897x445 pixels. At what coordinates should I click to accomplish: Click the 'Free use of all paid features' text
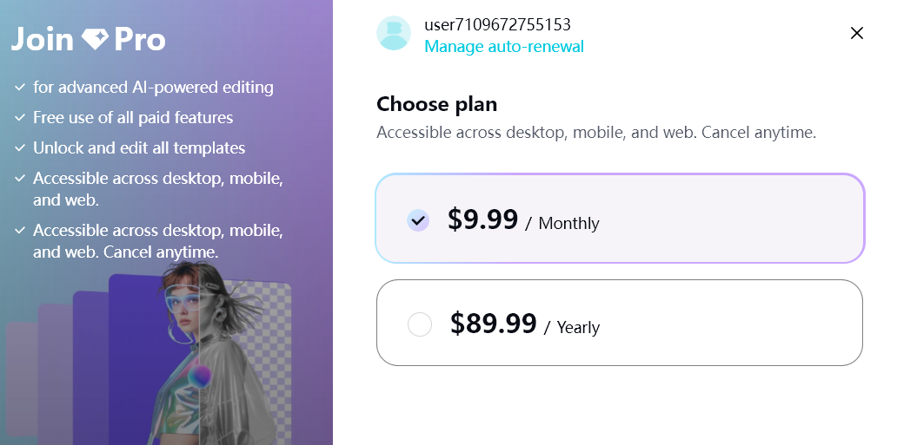point(133,118)
